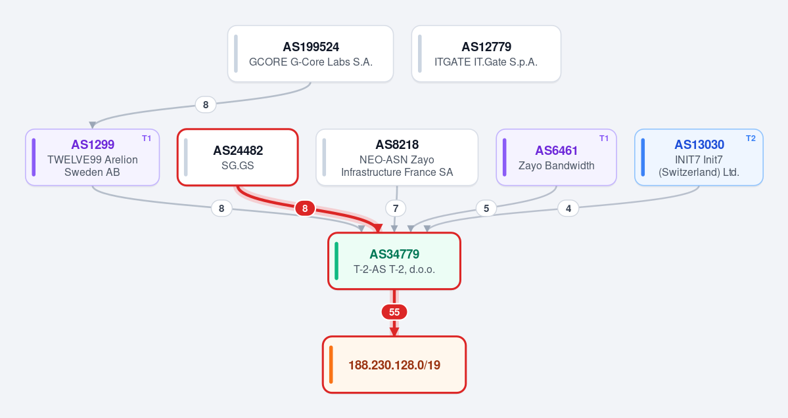This screenshot has width=788, height=418.
Task: Click the 4 edge badge from AS13030
Action: pos(568,208)
